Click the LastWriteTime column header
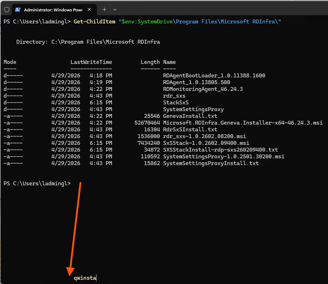Viewport: 328px width, 284px height. 91,62
